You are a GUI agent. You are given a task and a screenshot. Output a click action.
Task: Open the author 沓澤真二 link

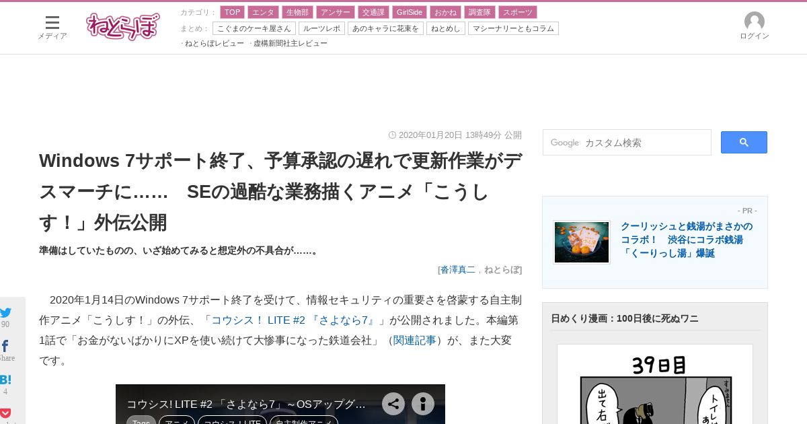[x=458, y=269]
